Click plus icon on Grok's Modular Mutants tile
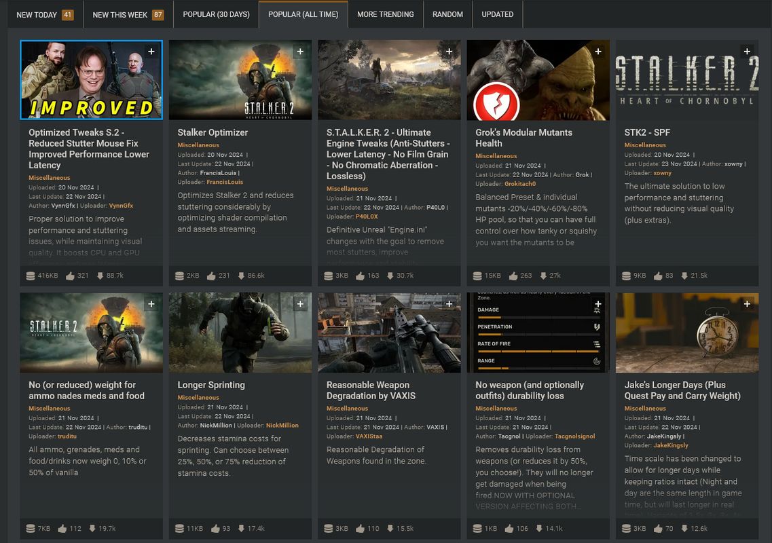Image resolution: width=772 pixels, height=543 pixels. point(598,52)
